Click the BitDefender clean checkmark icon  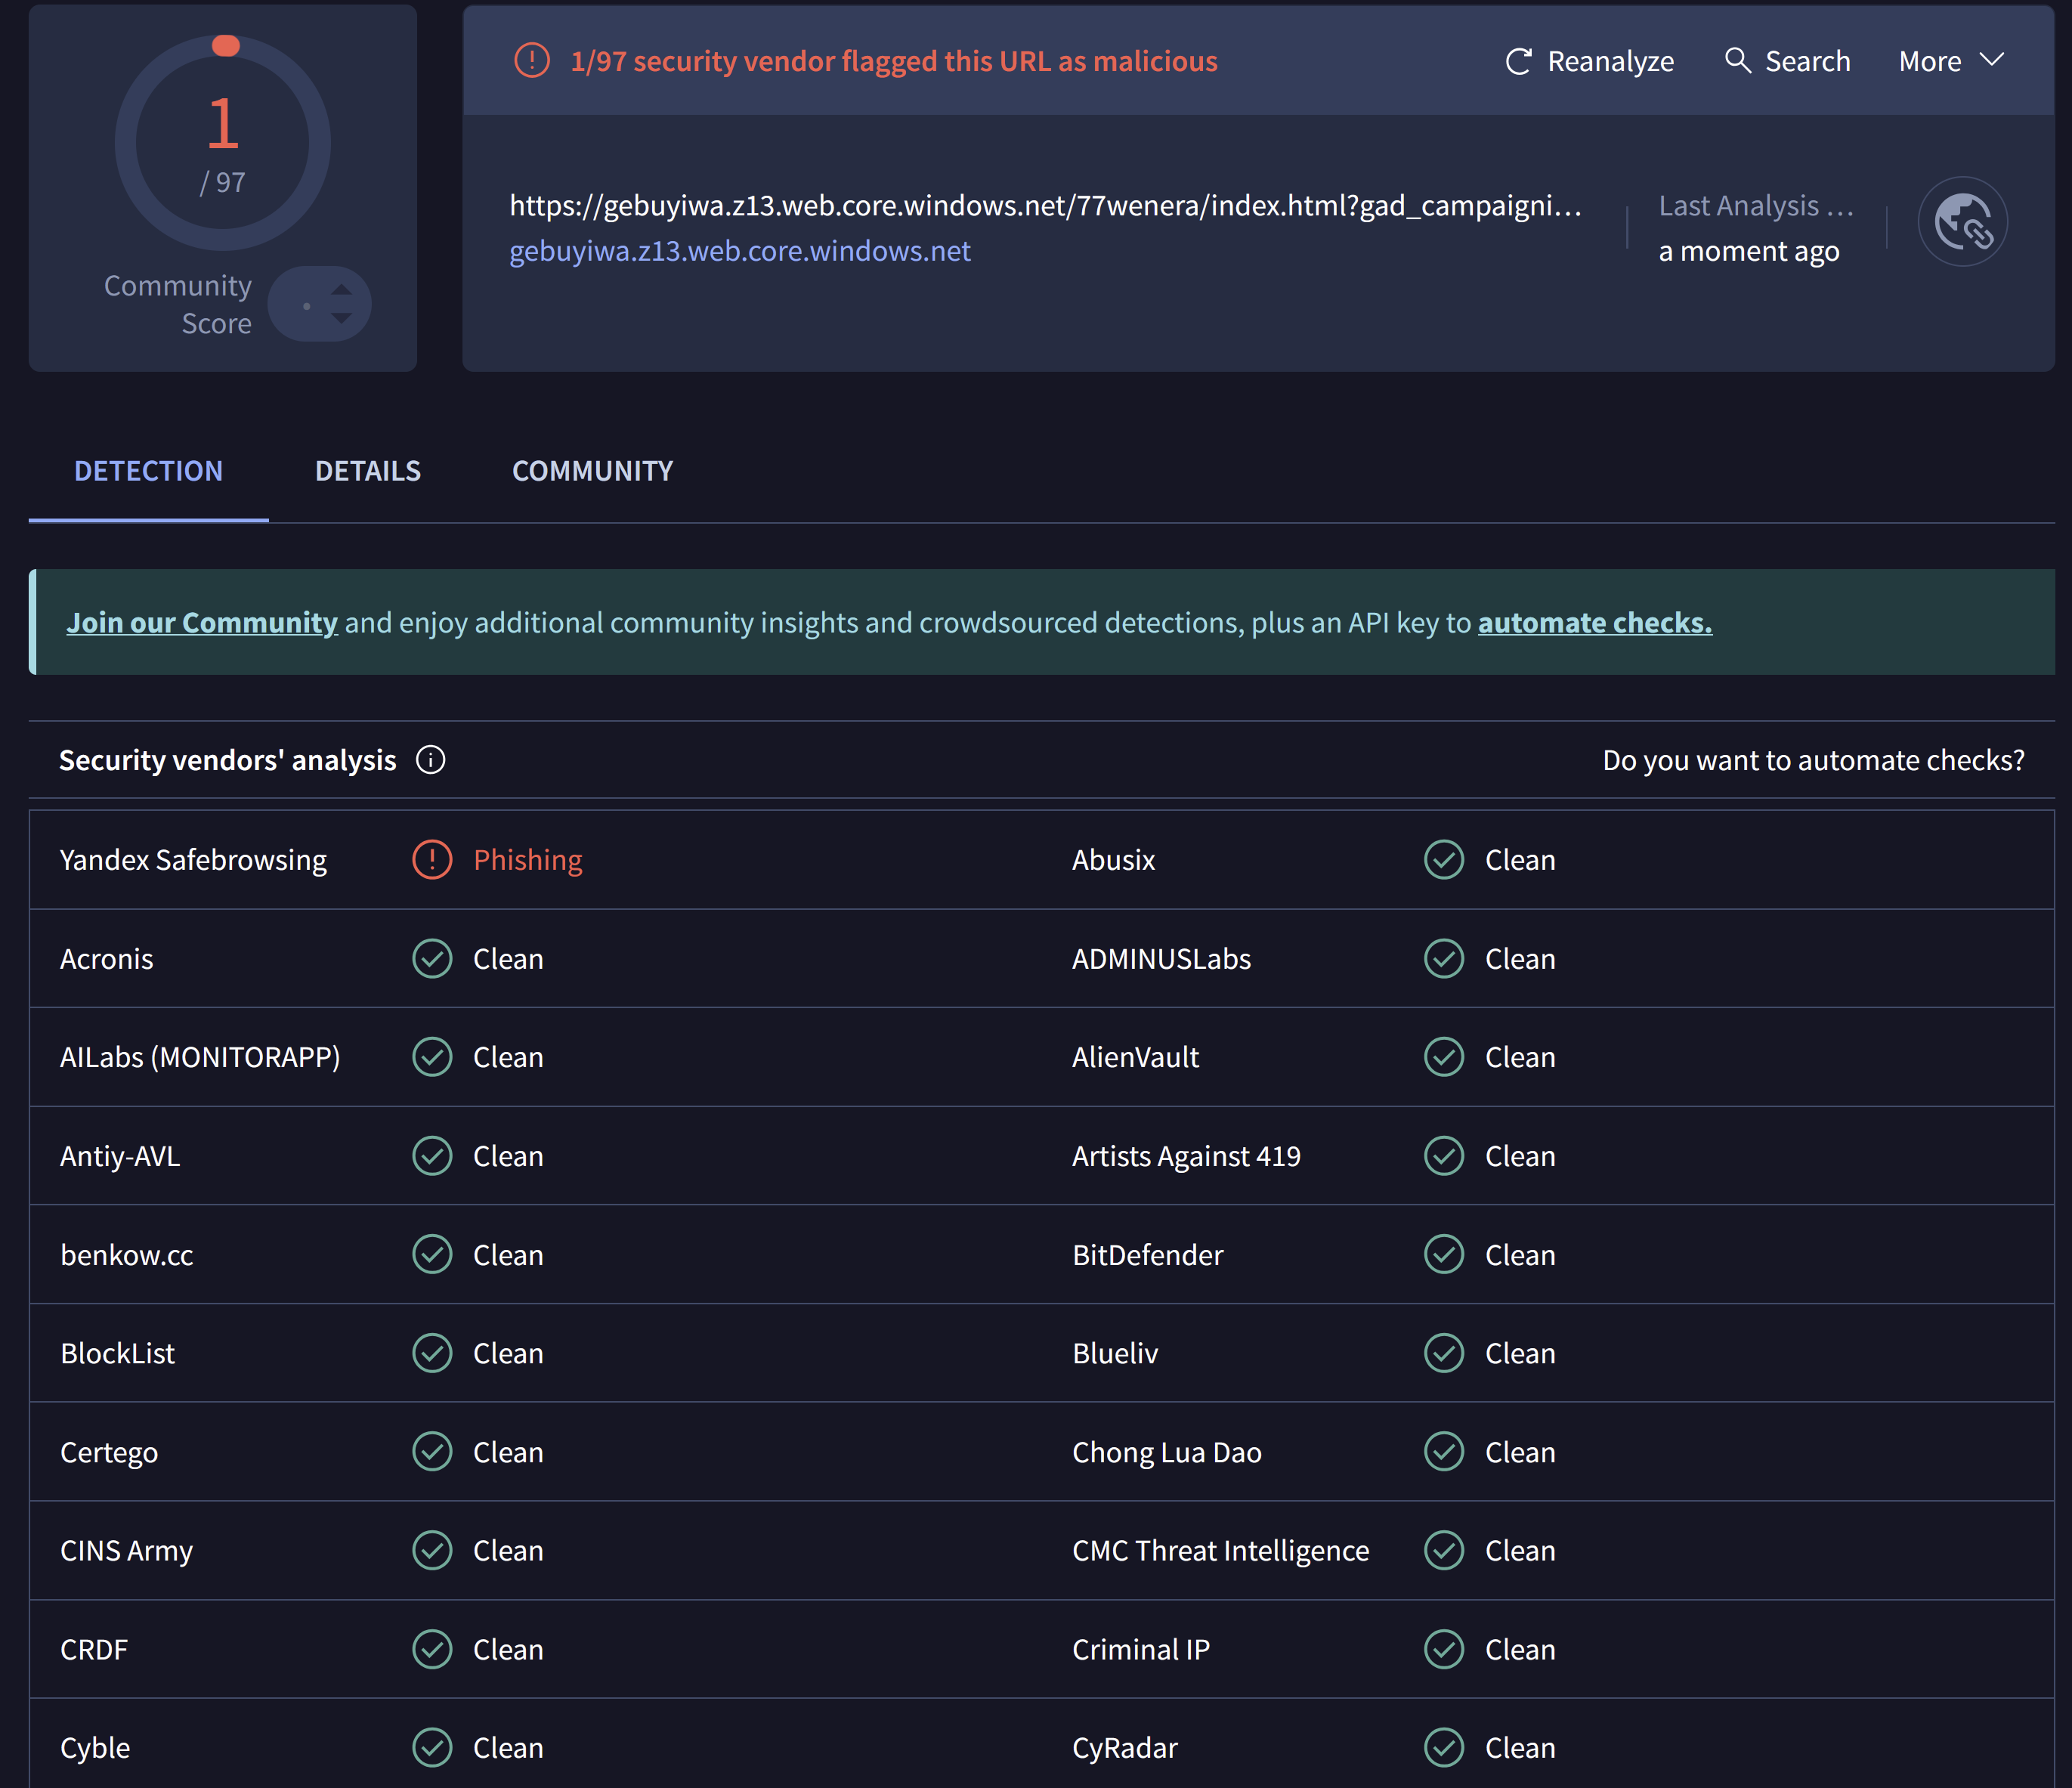coord(1443,1254)
